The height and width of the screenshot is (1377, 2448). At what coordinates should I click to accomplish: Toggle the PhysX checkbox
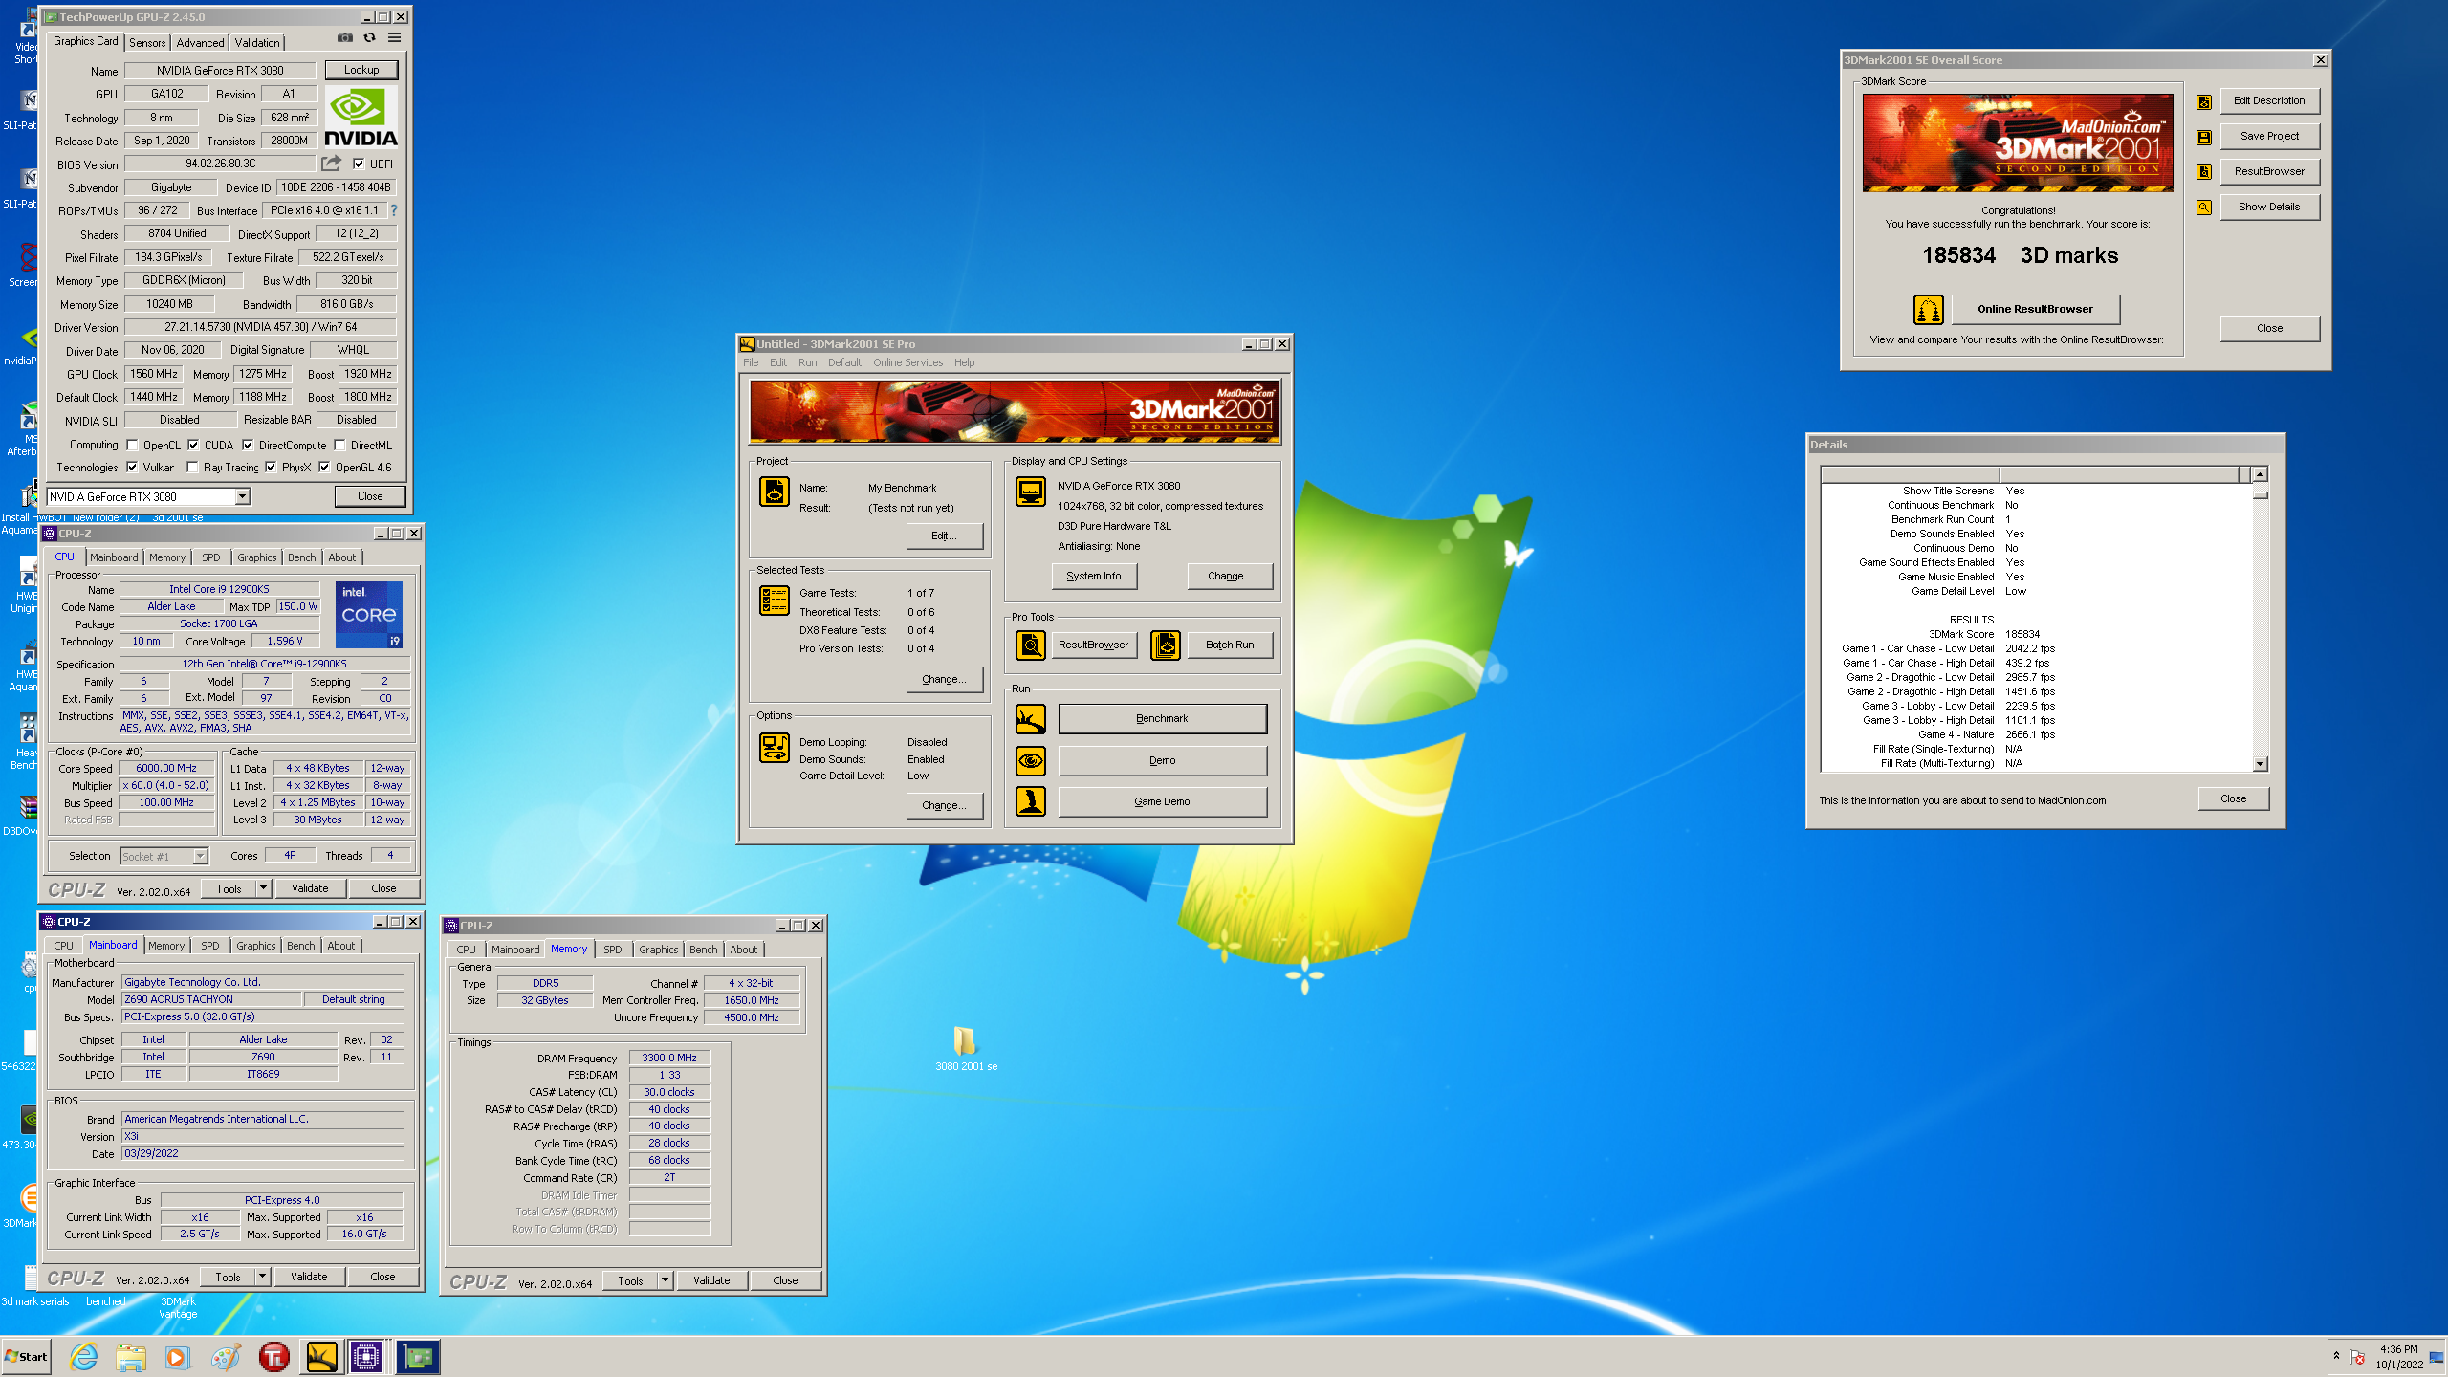[x=271, y=468]
